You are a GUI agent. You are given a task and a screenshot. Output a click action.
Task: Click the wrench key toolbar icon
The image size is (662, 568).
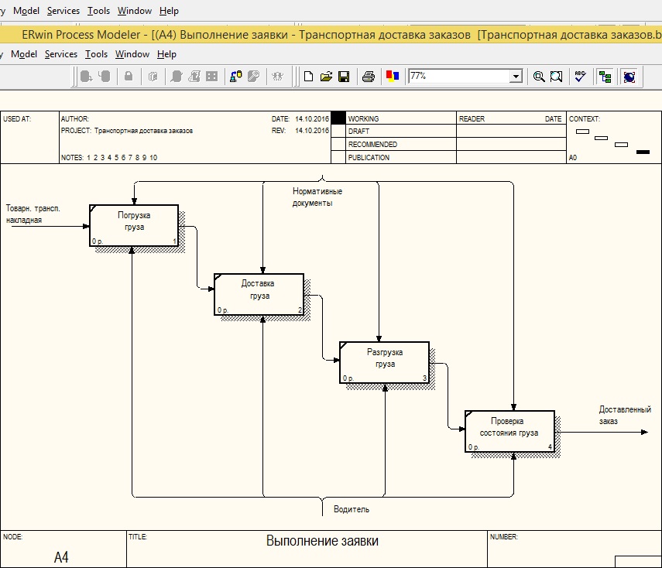pyautogui.click(x=253, y=76)
